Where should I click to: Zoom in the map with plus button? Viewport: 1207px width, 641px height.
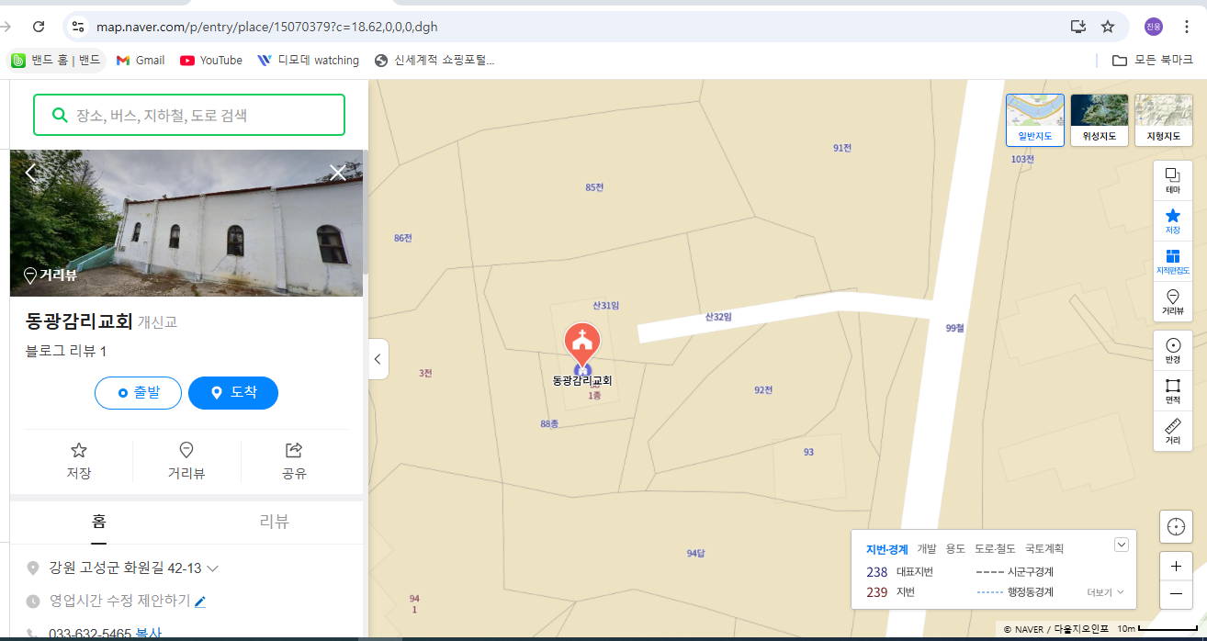click(x=1176, y=567)
